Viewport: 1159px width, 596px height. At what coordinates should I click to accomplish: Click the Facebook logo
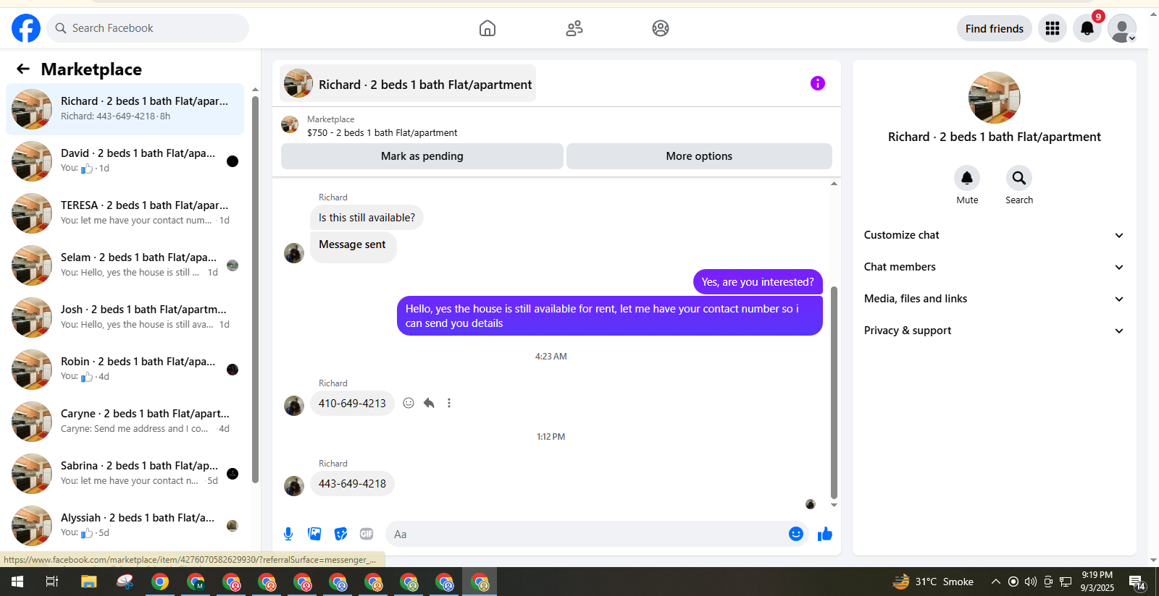point(26,28)
